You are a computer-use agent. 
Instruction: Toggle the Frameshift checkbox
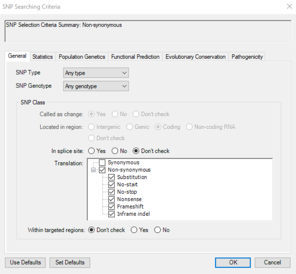click(111, 207)
